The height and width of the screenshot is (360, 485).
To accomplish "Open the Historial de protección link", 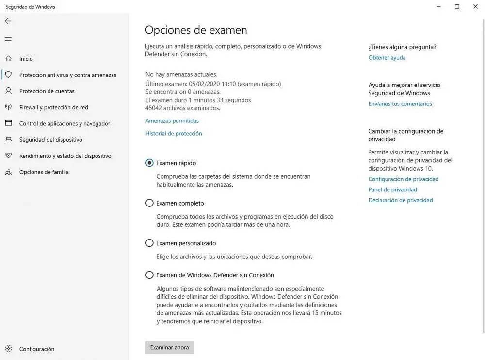I will [174, 133].
